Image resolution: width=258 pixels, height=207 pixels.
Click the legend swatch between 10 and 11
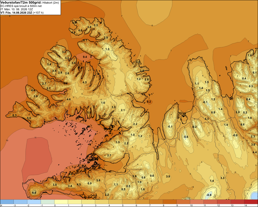pyautogui.click(x=197, y=202)
